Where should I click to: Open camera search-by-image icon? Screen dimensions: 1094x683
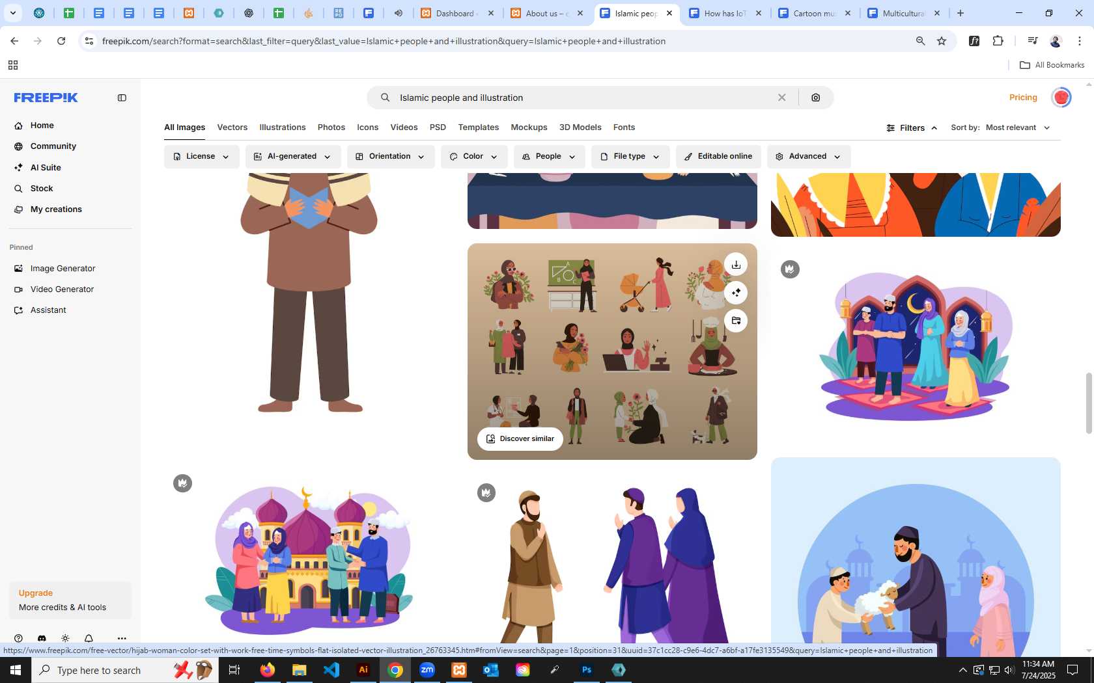815,98
